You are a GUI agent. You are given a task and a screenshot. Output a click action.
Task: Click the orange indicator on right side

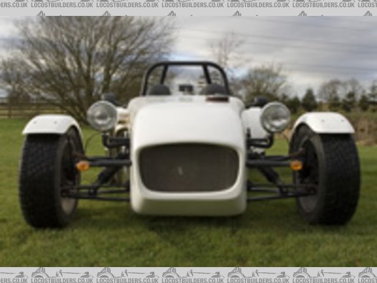(296, 166)
